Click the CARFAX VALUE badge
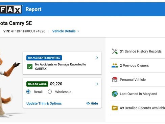The height and width of the screenshot is (124, 165). pyautogui.click(x=37, y=84)
